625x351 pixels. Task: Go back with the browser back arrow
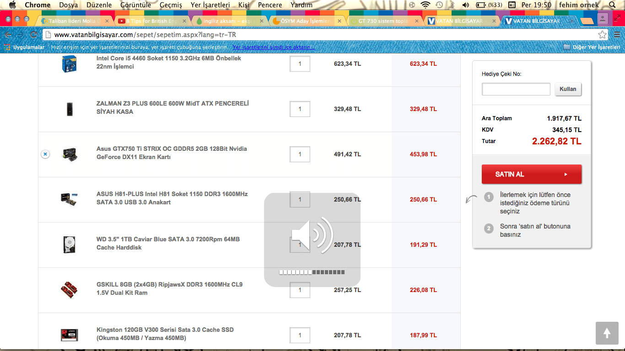point(8,35)
